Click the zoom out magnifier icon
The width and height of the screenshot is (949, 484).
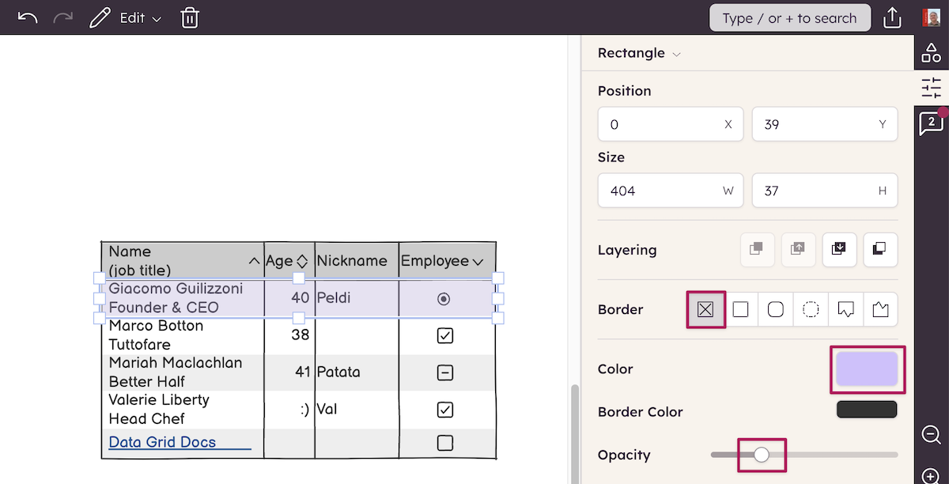[x=931, y=434]
